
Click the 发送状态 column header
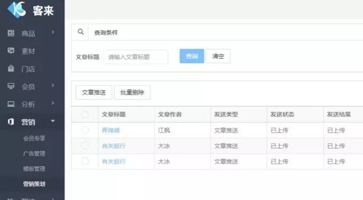(x=282, y=114)
